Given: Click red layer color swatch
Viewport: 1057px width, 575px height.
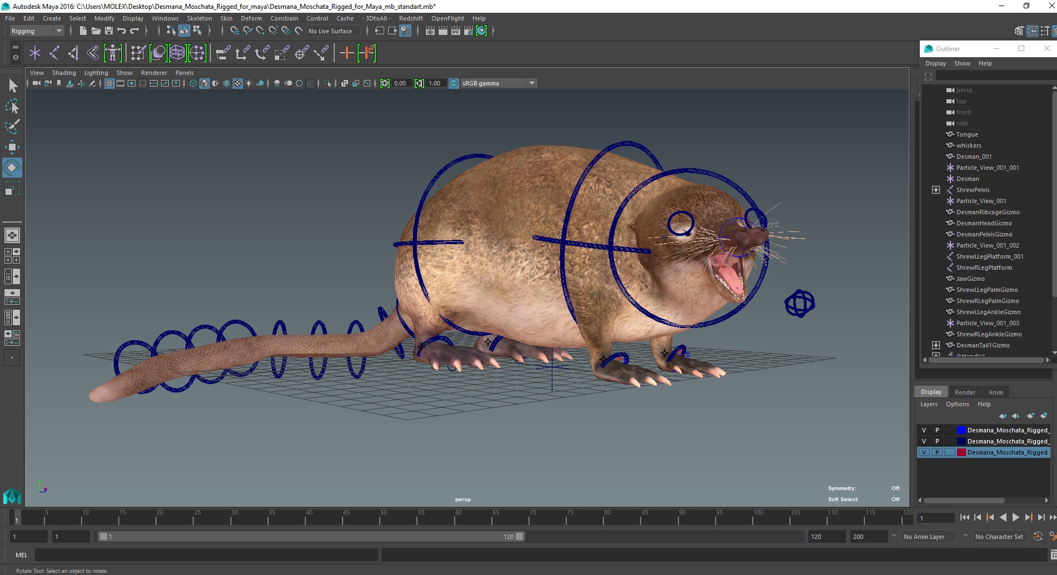Looking at the screenshot, I should 961,452.
